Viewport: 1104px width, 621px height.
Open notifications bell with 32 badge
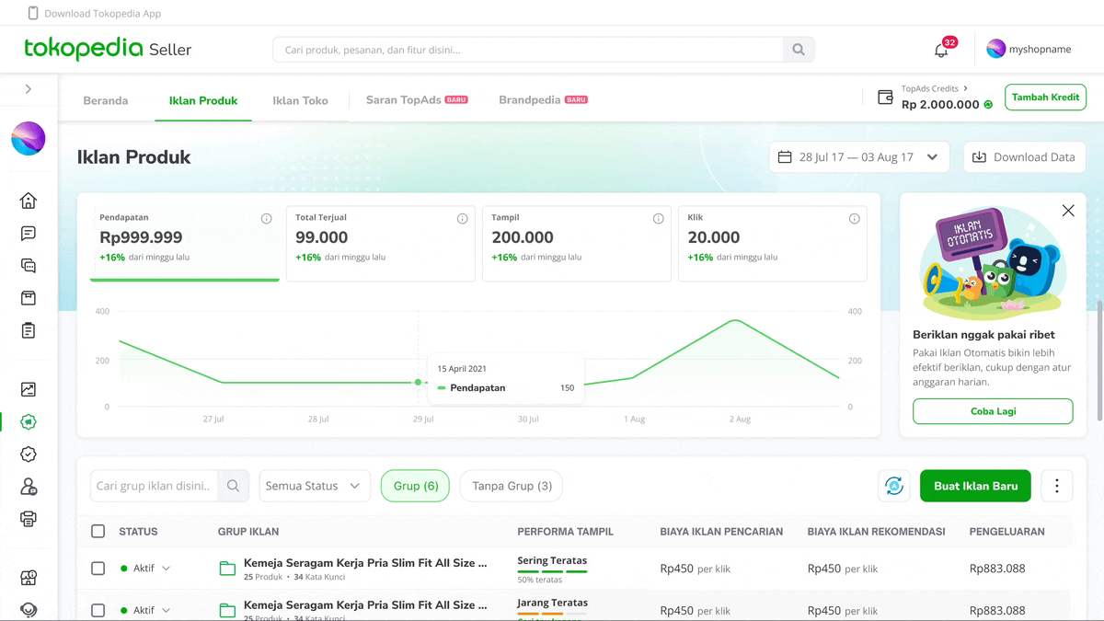[x=941, y=50]
